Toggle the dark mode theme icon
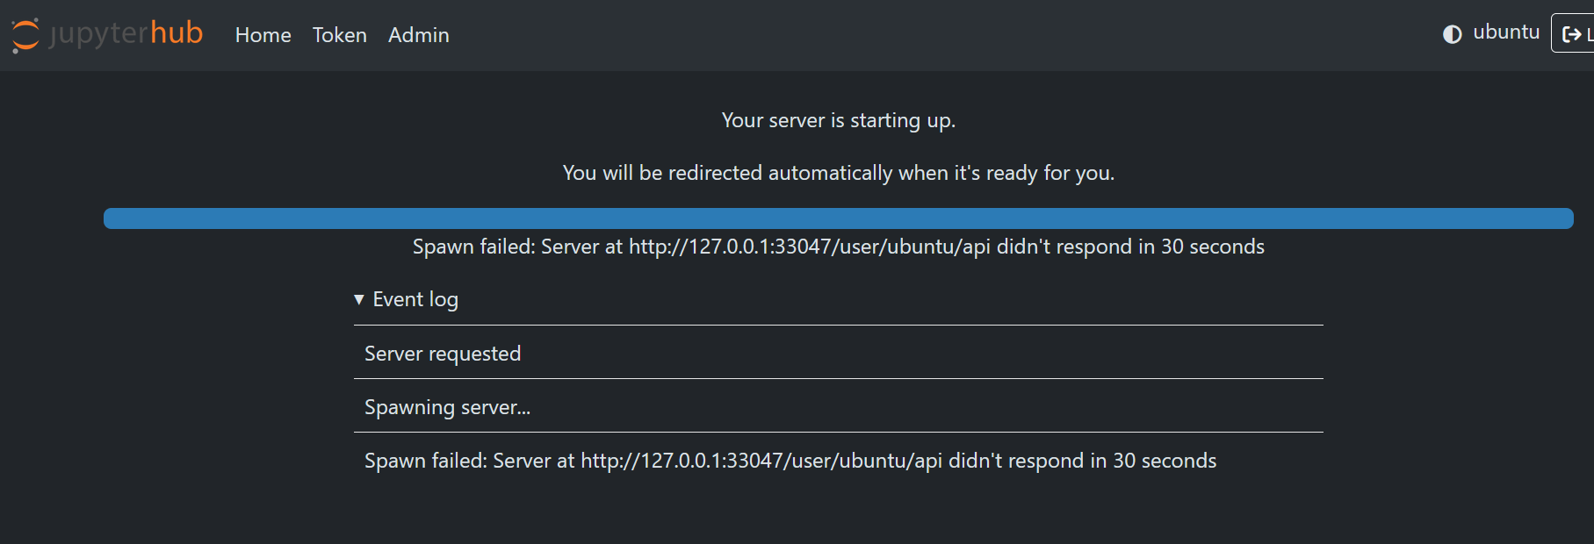This screenshot has height=544, width=1594. tap(1453, 34)
